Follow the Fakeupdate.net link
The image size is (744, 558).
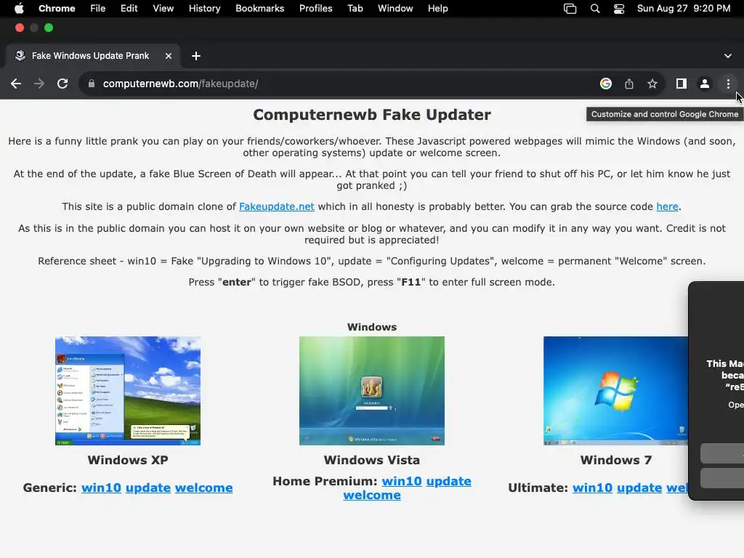click(277, 207)
